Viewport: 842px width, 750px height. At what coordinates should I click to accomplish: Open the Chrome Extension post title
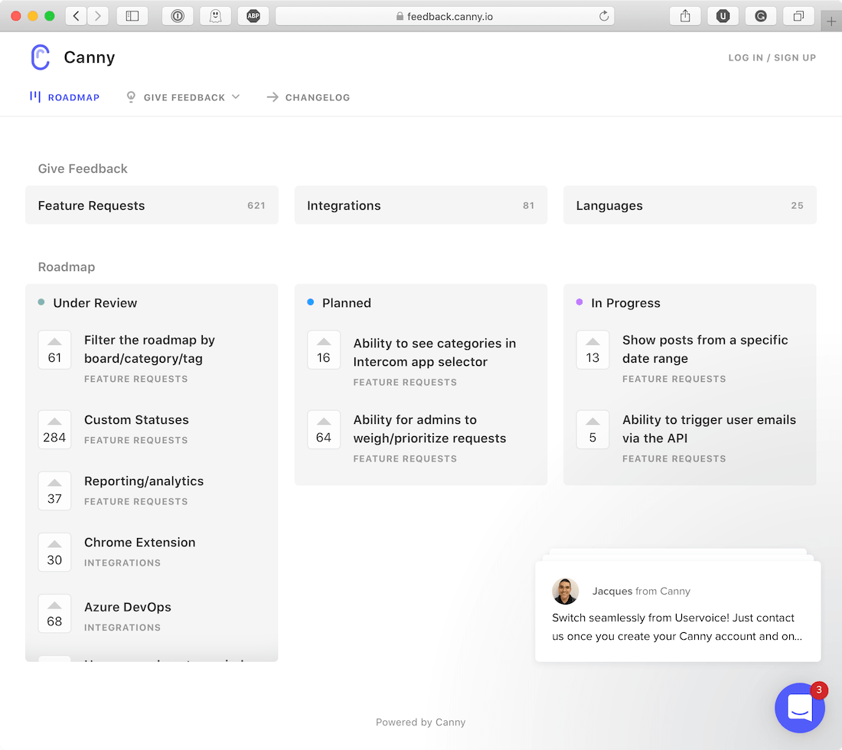tap(139, 543)
